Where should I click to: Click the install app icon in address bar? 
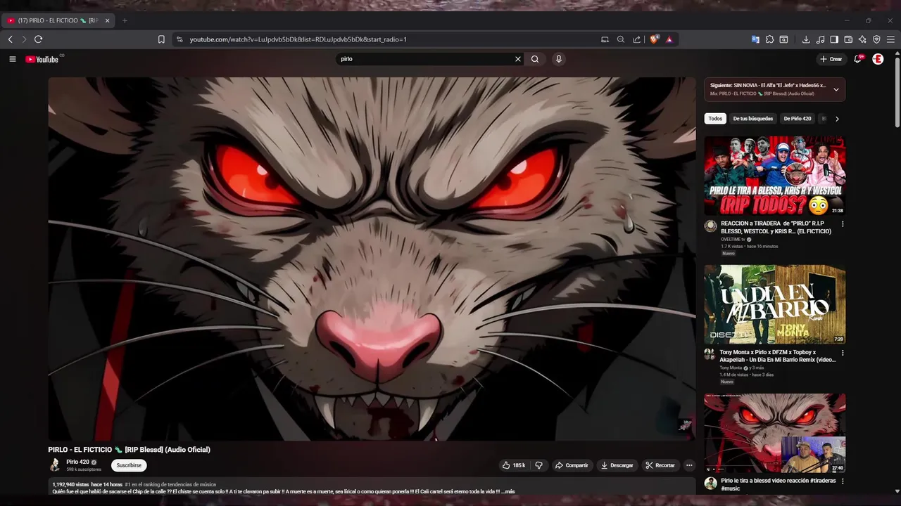[605, 39]
